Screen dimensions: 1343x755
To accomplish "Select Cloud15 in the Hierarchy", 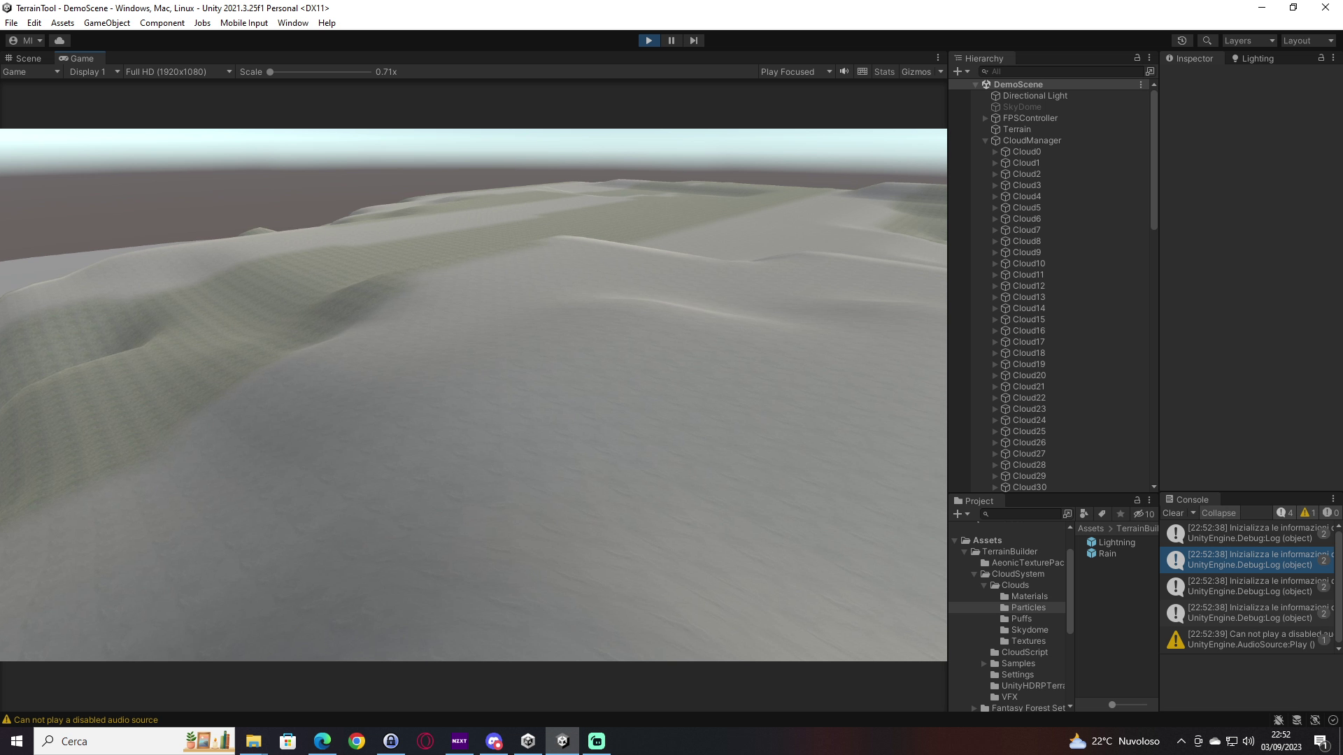I will [x=1028, y=319].
